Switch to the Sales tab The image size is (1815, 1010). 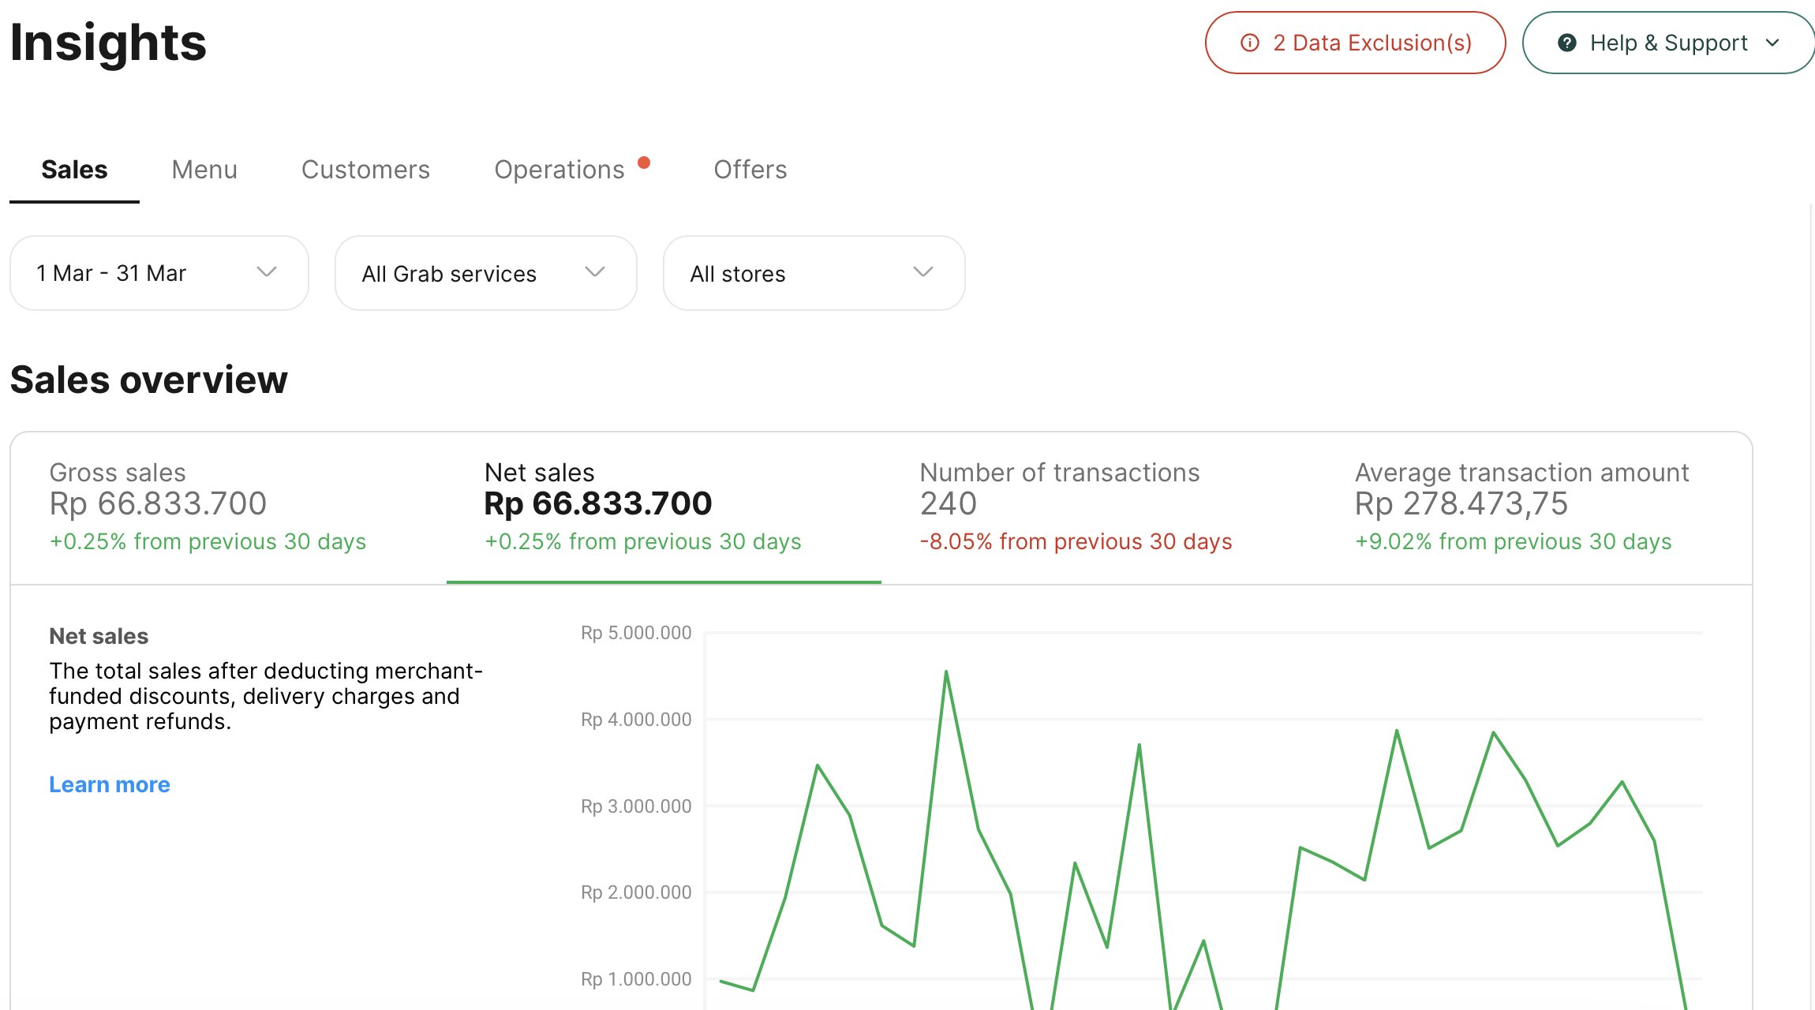(x=74, y=170)
